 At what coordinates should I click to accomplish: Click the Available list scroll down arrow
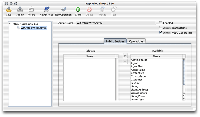(x=184, y=99)
